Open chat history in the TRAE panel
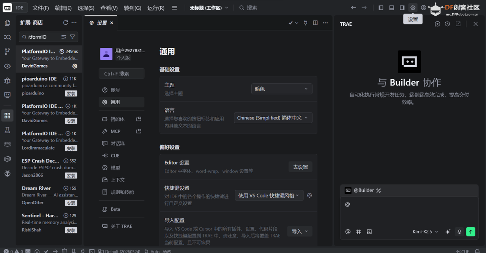486x253 pixels. [447, 24]
